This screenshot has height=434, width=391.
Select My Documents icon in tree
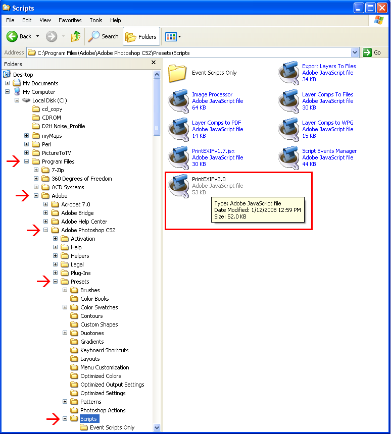[17, 83]
